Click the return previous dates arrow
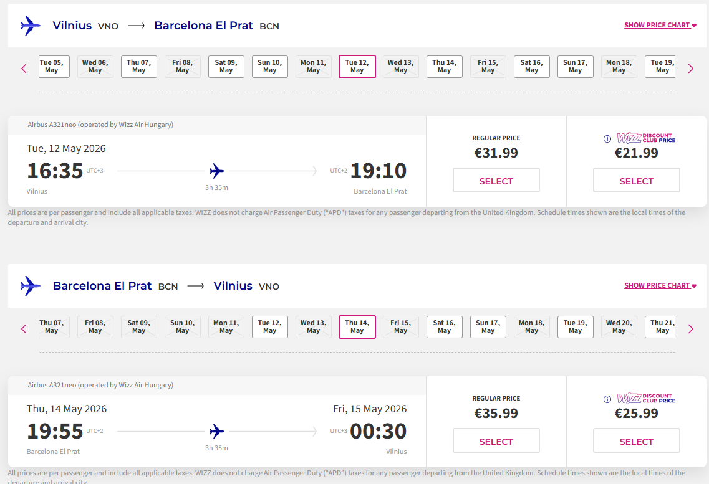 pyautogui.click(x=24, y=329)
